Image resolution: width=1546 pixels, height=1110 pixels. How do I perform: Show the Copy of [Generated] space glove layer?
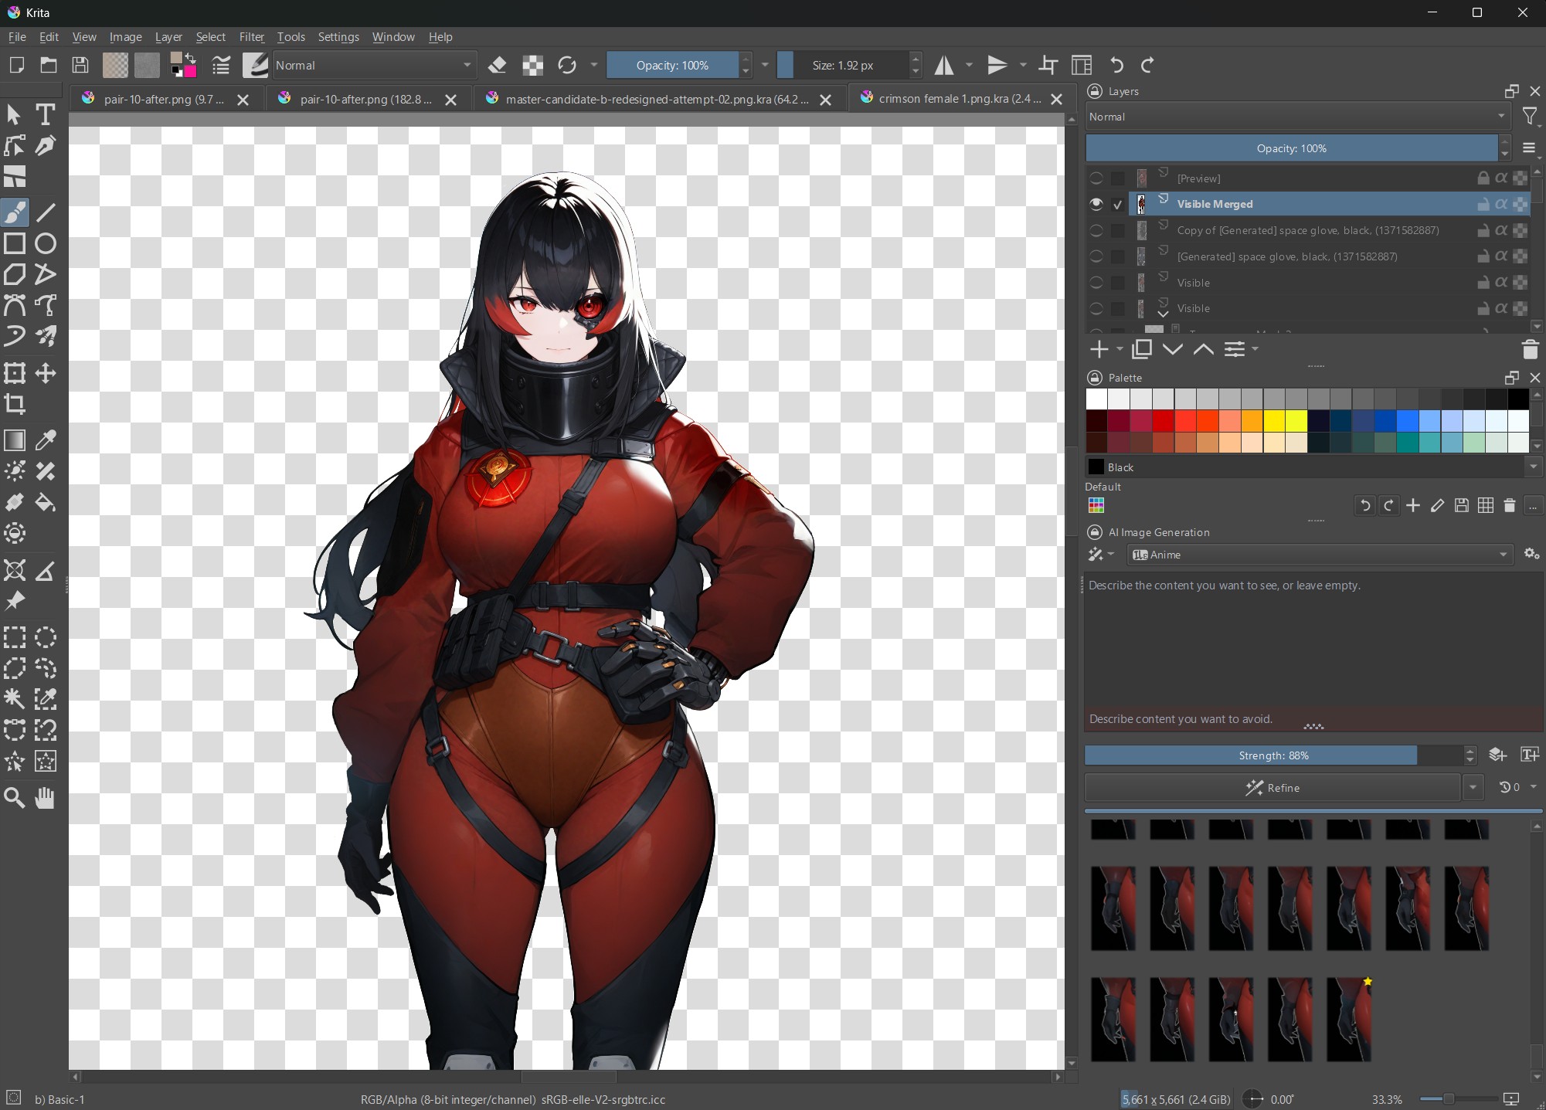coord(1096,230)
